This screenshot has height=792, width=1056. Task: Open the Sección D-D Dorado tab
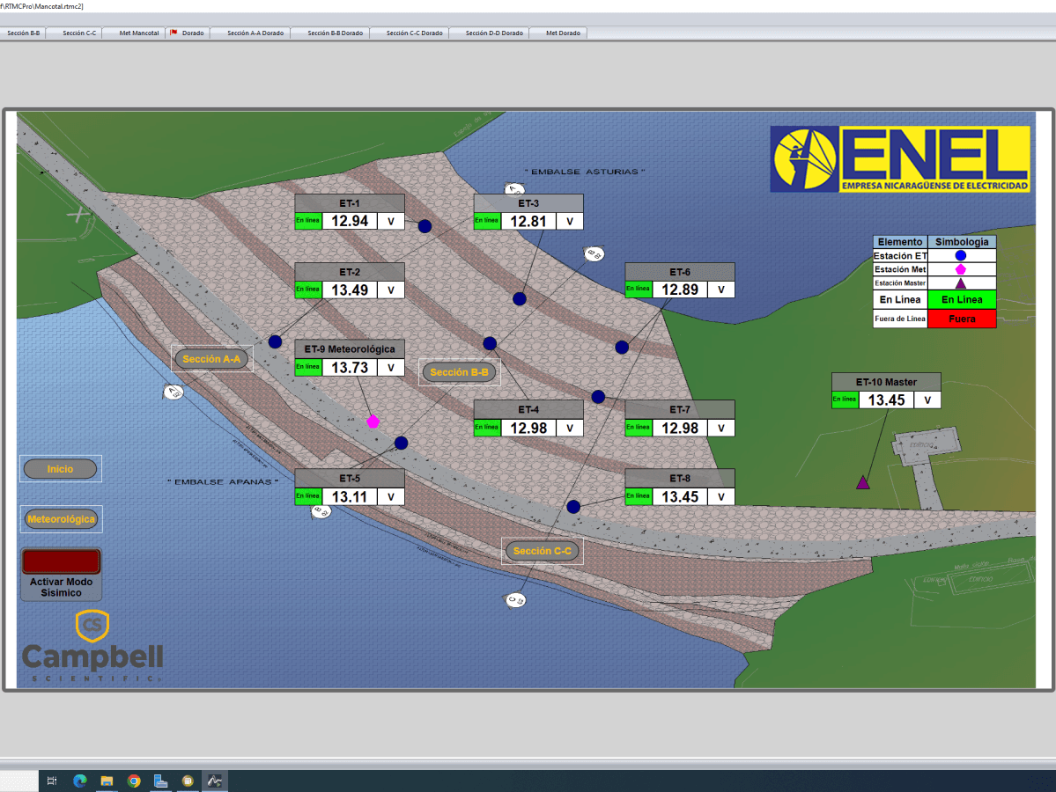pyautogui.click(x=494, y=33)
